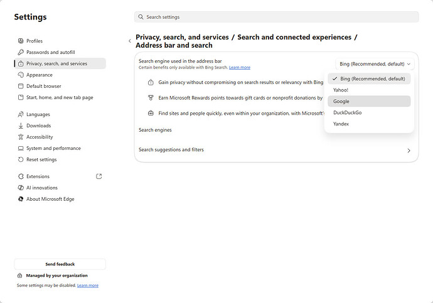Open System and performance settings

pos(60,148)
